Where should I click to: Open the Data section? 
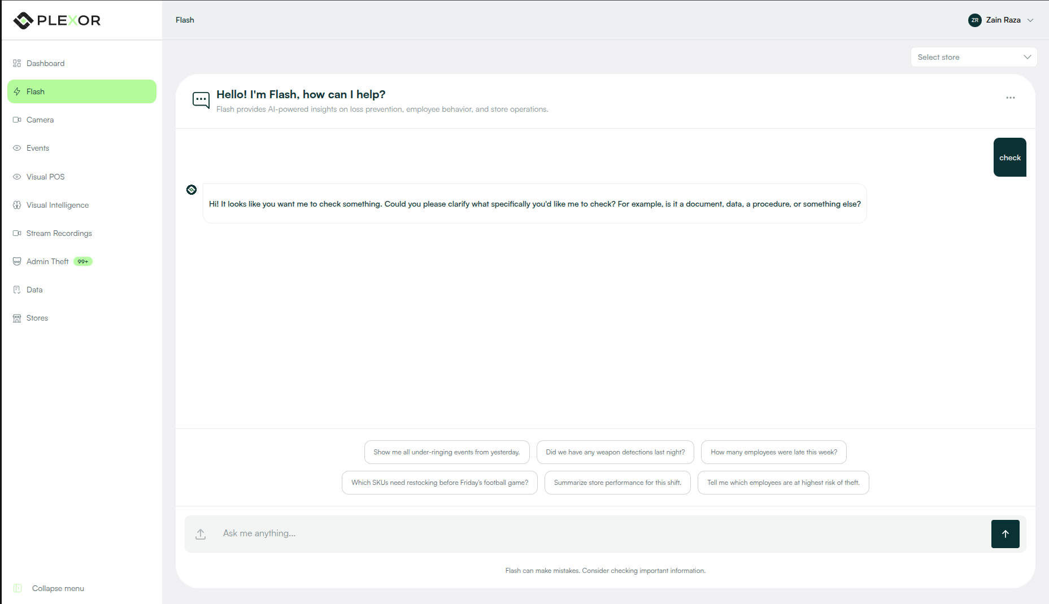coord(82,290)
